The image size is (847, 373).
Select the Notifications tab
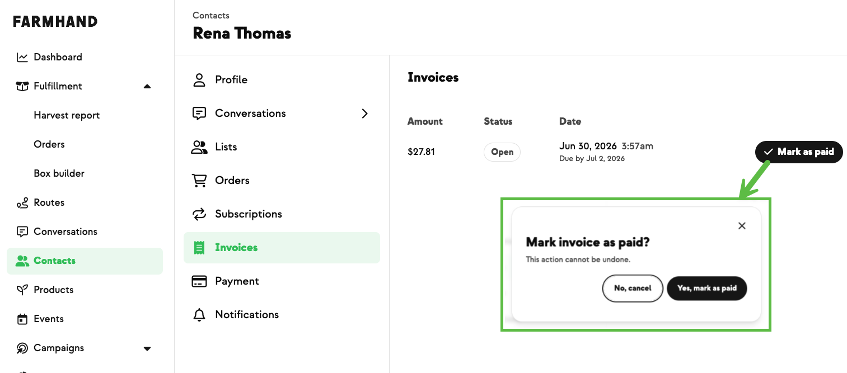click(x=282, y=315)
